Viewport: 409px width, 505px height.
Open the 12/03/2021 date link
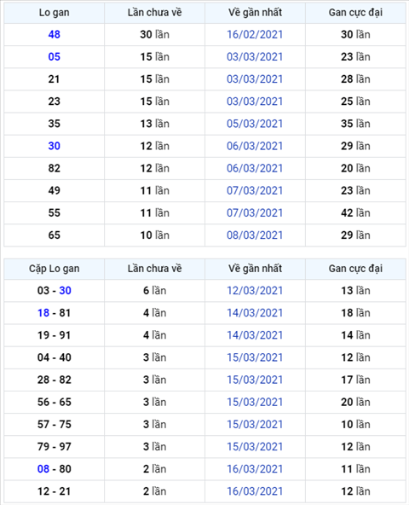point(255,291)
